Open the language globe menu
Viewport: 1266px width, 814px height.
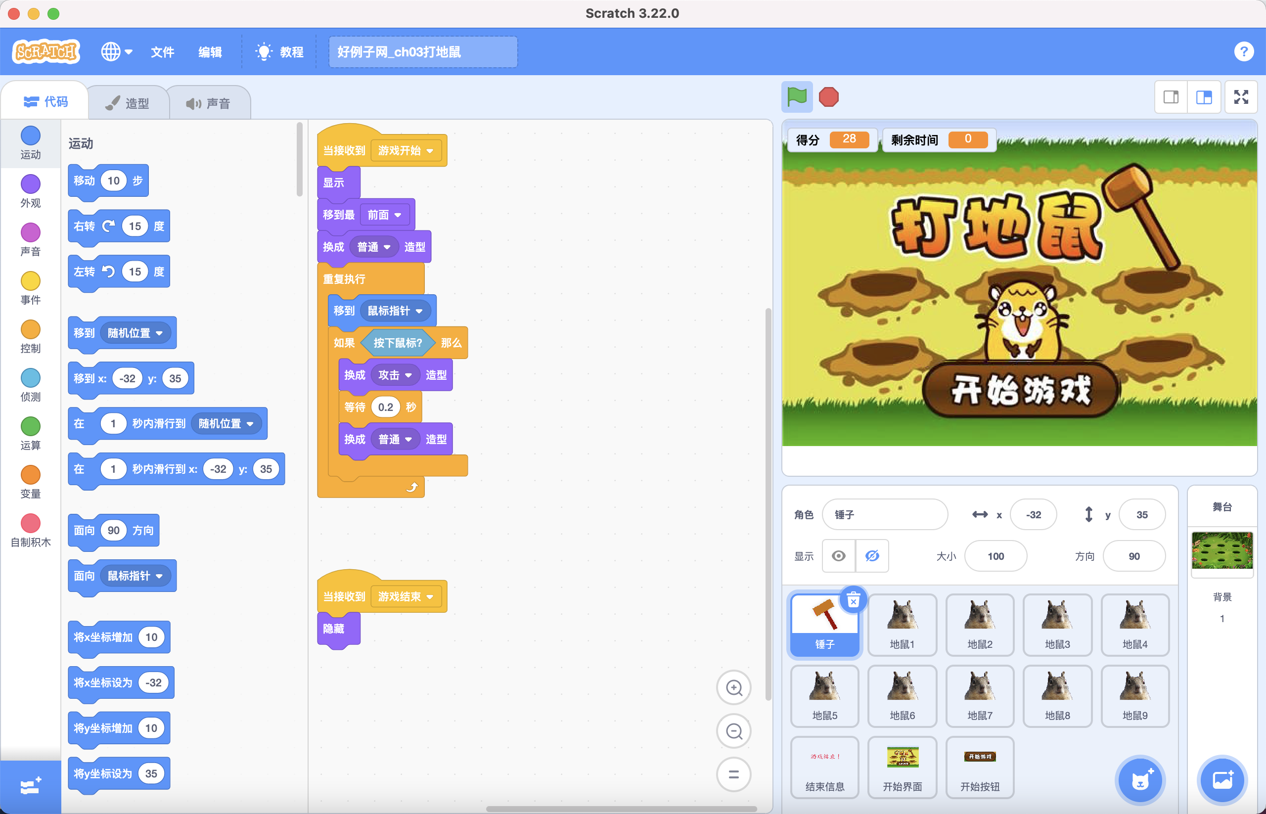click(x=116, y=52)
